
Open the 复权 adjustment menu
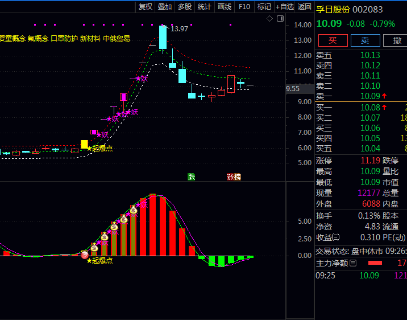[145, 7]
